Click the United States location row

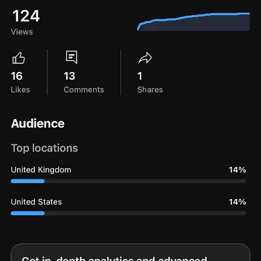coord(128,206)
